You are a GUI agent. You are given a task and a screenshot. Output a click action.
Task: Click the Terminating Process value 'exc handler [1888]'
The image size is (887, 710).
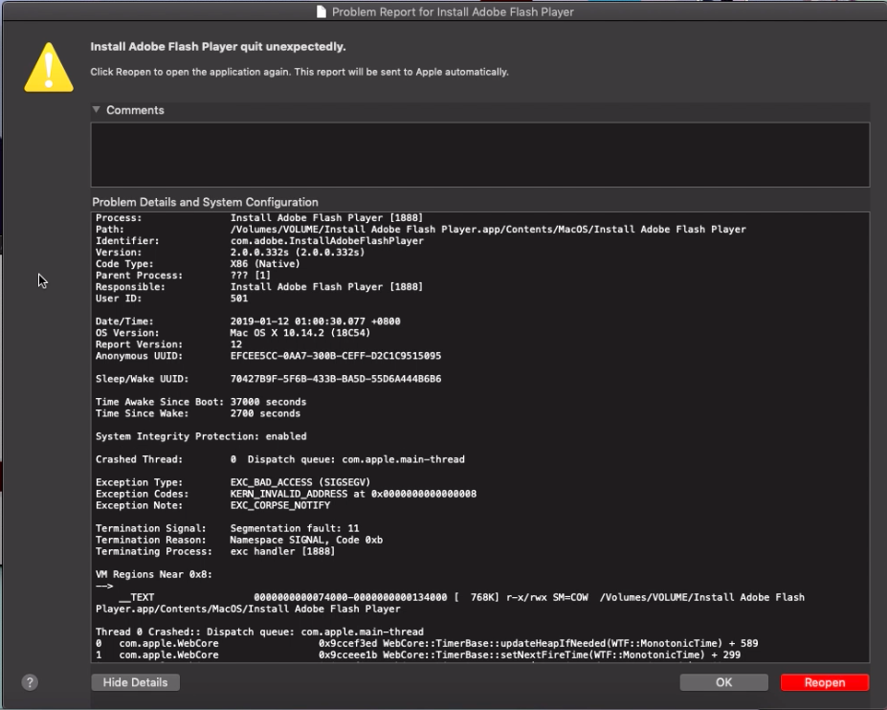[282, 551]
